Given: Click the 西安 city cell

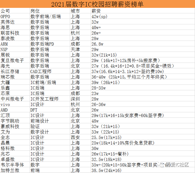Looking at the screenshot, I should (x=80, y=137).
